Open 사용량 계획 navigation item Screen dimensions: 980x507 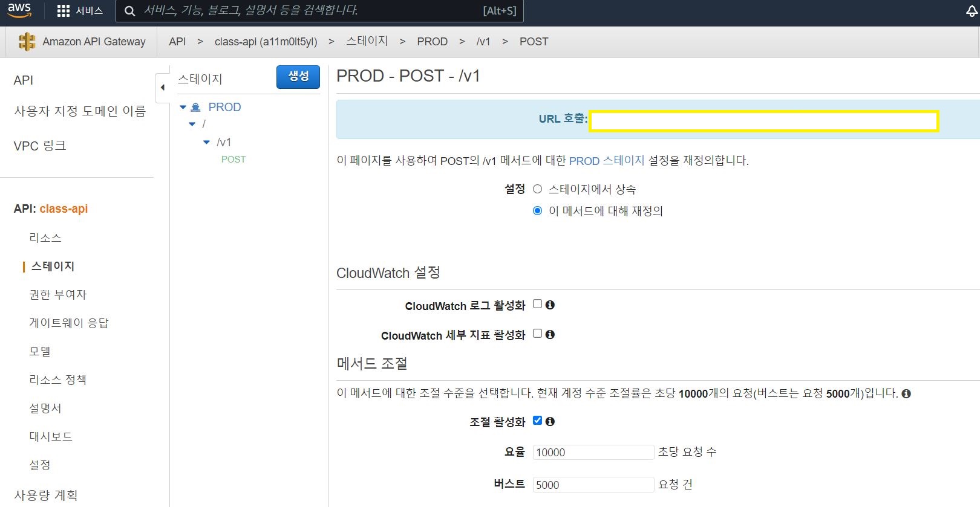coord(46,496)
